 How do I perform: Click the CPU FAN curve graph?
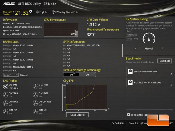[x=87, y=97]
